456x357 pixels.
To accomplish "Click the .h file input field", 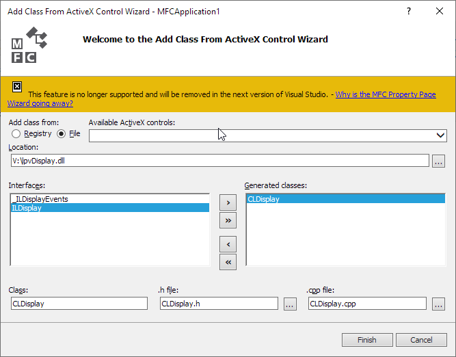I will click(219, 304).
